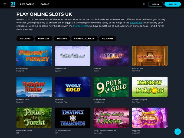Go to the Casino menu
Image resolution: width=184 pixels, height=138 pixels.
tap(45, 4)
